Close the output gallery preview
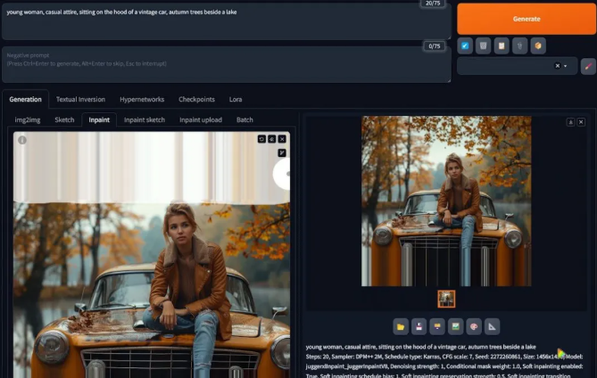Screen dimensions: 597x378 (581, 122)
